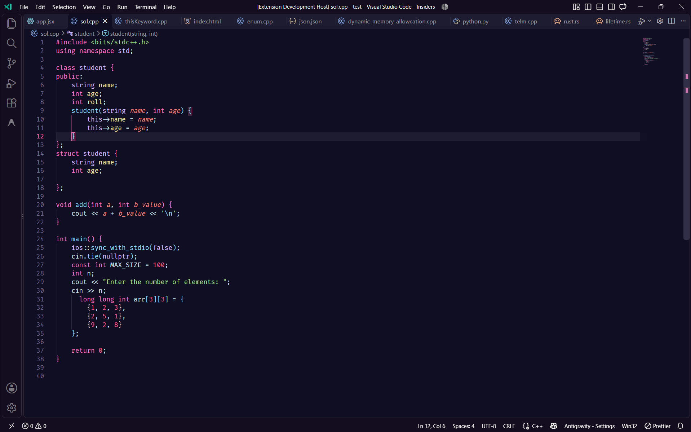The width and height of the screenshot is (691, 432).
Task: Click the Copilot status icon
Action: coord(554,426)
